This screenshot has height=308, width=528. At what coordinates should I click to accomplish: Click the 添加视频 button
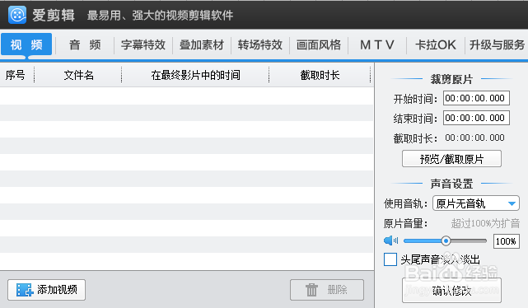[x=46, y=290]
